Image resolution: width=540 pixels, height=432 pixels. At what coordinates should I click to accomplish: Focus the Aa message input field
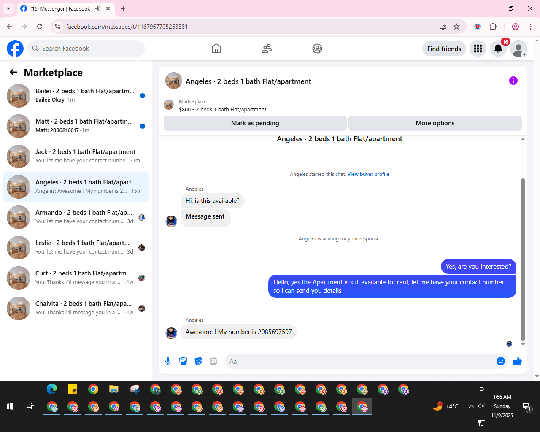coord(361,361)
